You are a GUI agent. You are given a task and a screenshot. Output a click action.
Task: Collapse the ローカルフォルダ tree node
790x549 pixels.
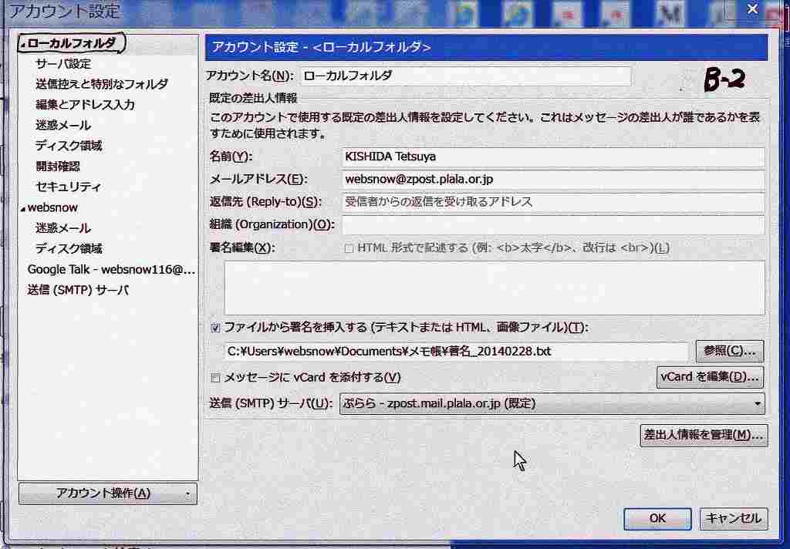point(23,44)
